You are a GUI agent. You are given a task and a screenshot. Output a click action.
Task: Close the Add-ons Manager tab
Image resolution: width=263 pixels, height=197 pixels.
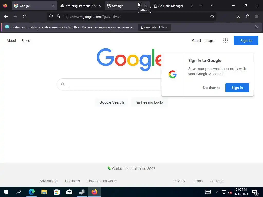[192, 6]
